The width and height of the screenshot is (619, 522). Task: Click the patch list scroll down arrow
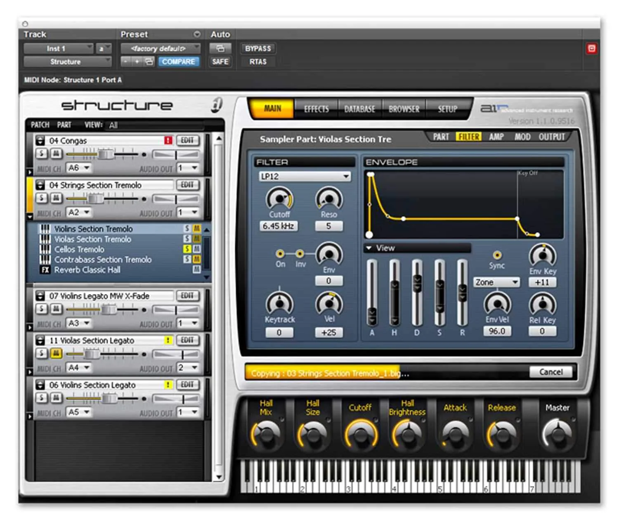tap(219, 477)
